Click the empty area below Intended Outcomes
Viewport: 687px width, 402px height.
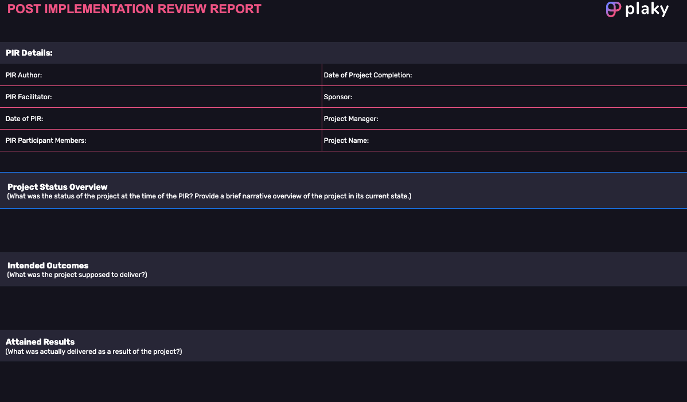tap(343, 307)
